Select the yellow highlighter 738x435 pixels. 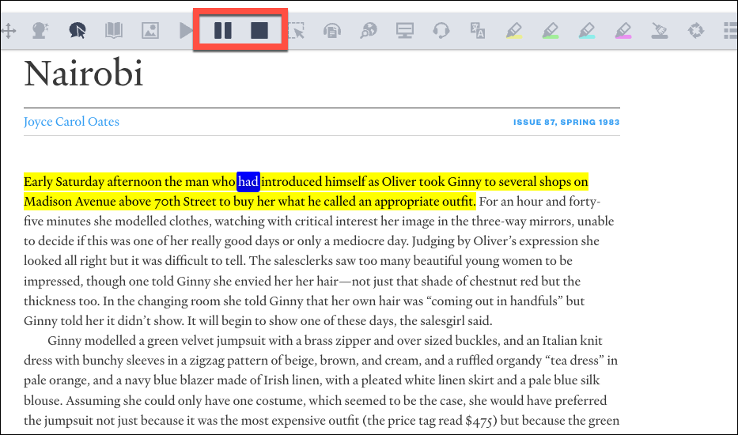pyautogui.click(x=514, y=31)
